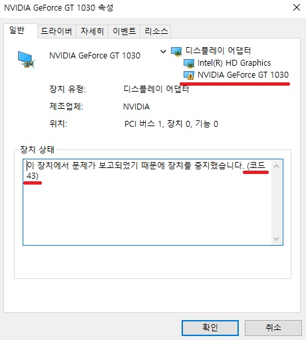Select Intel(R) HD Graphics tree entry
The image size is (306, 340).
pyautogui.click(x=234, y=63)
